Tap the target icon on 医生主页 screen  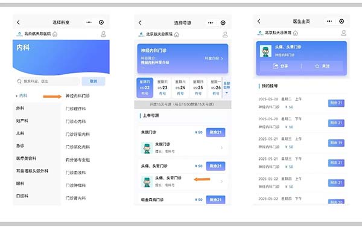click(341, 21)
